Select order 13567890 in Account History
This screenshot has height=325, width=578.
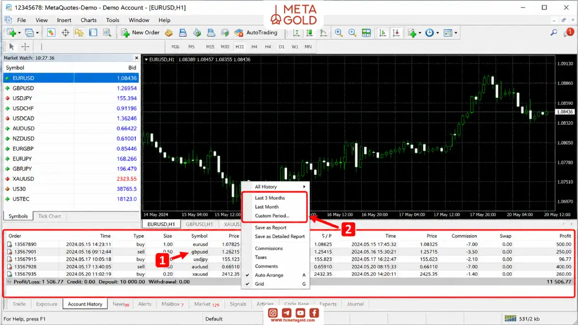click(x=289, y=244)
